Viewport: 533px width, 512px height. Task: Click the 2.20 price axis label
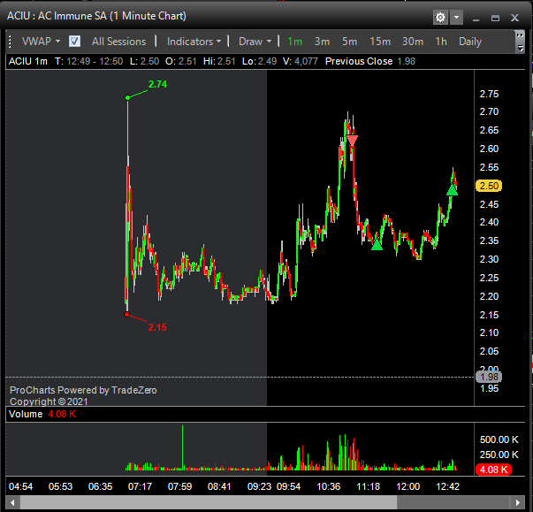(489, 296)
